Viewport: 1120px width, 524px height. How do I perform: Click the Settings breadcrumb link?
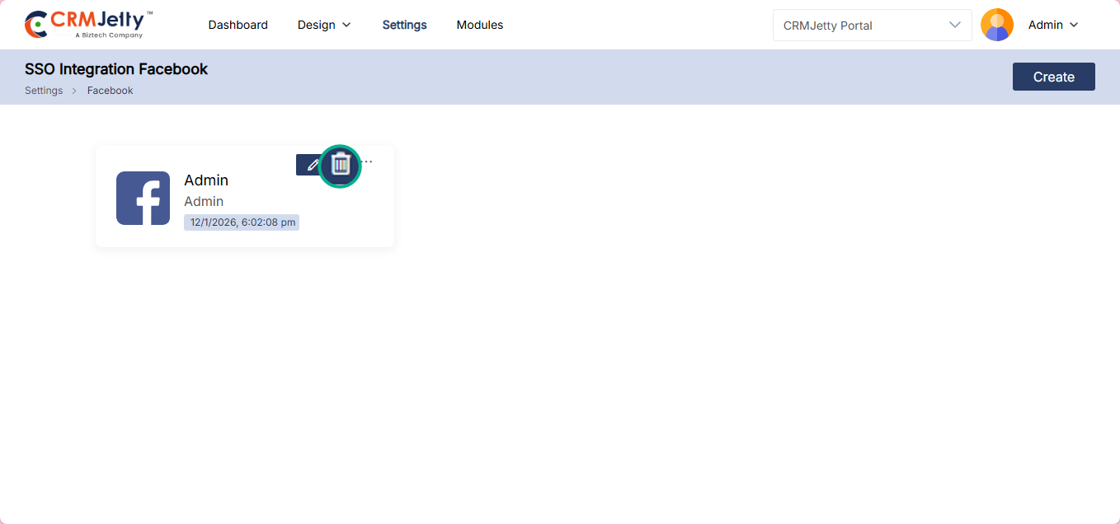(x=44, y=91)
